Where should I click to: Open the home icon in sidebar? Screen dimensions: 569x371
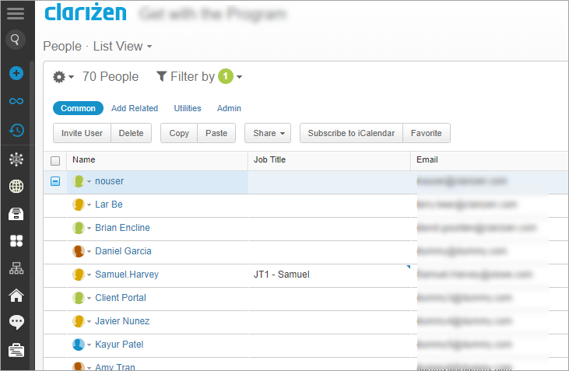coord(16,296)
